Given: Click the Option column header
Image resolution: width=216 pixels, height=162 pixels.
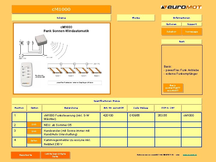Looking at the screenshot, I should pyautogui.click(x=34, y=108).
